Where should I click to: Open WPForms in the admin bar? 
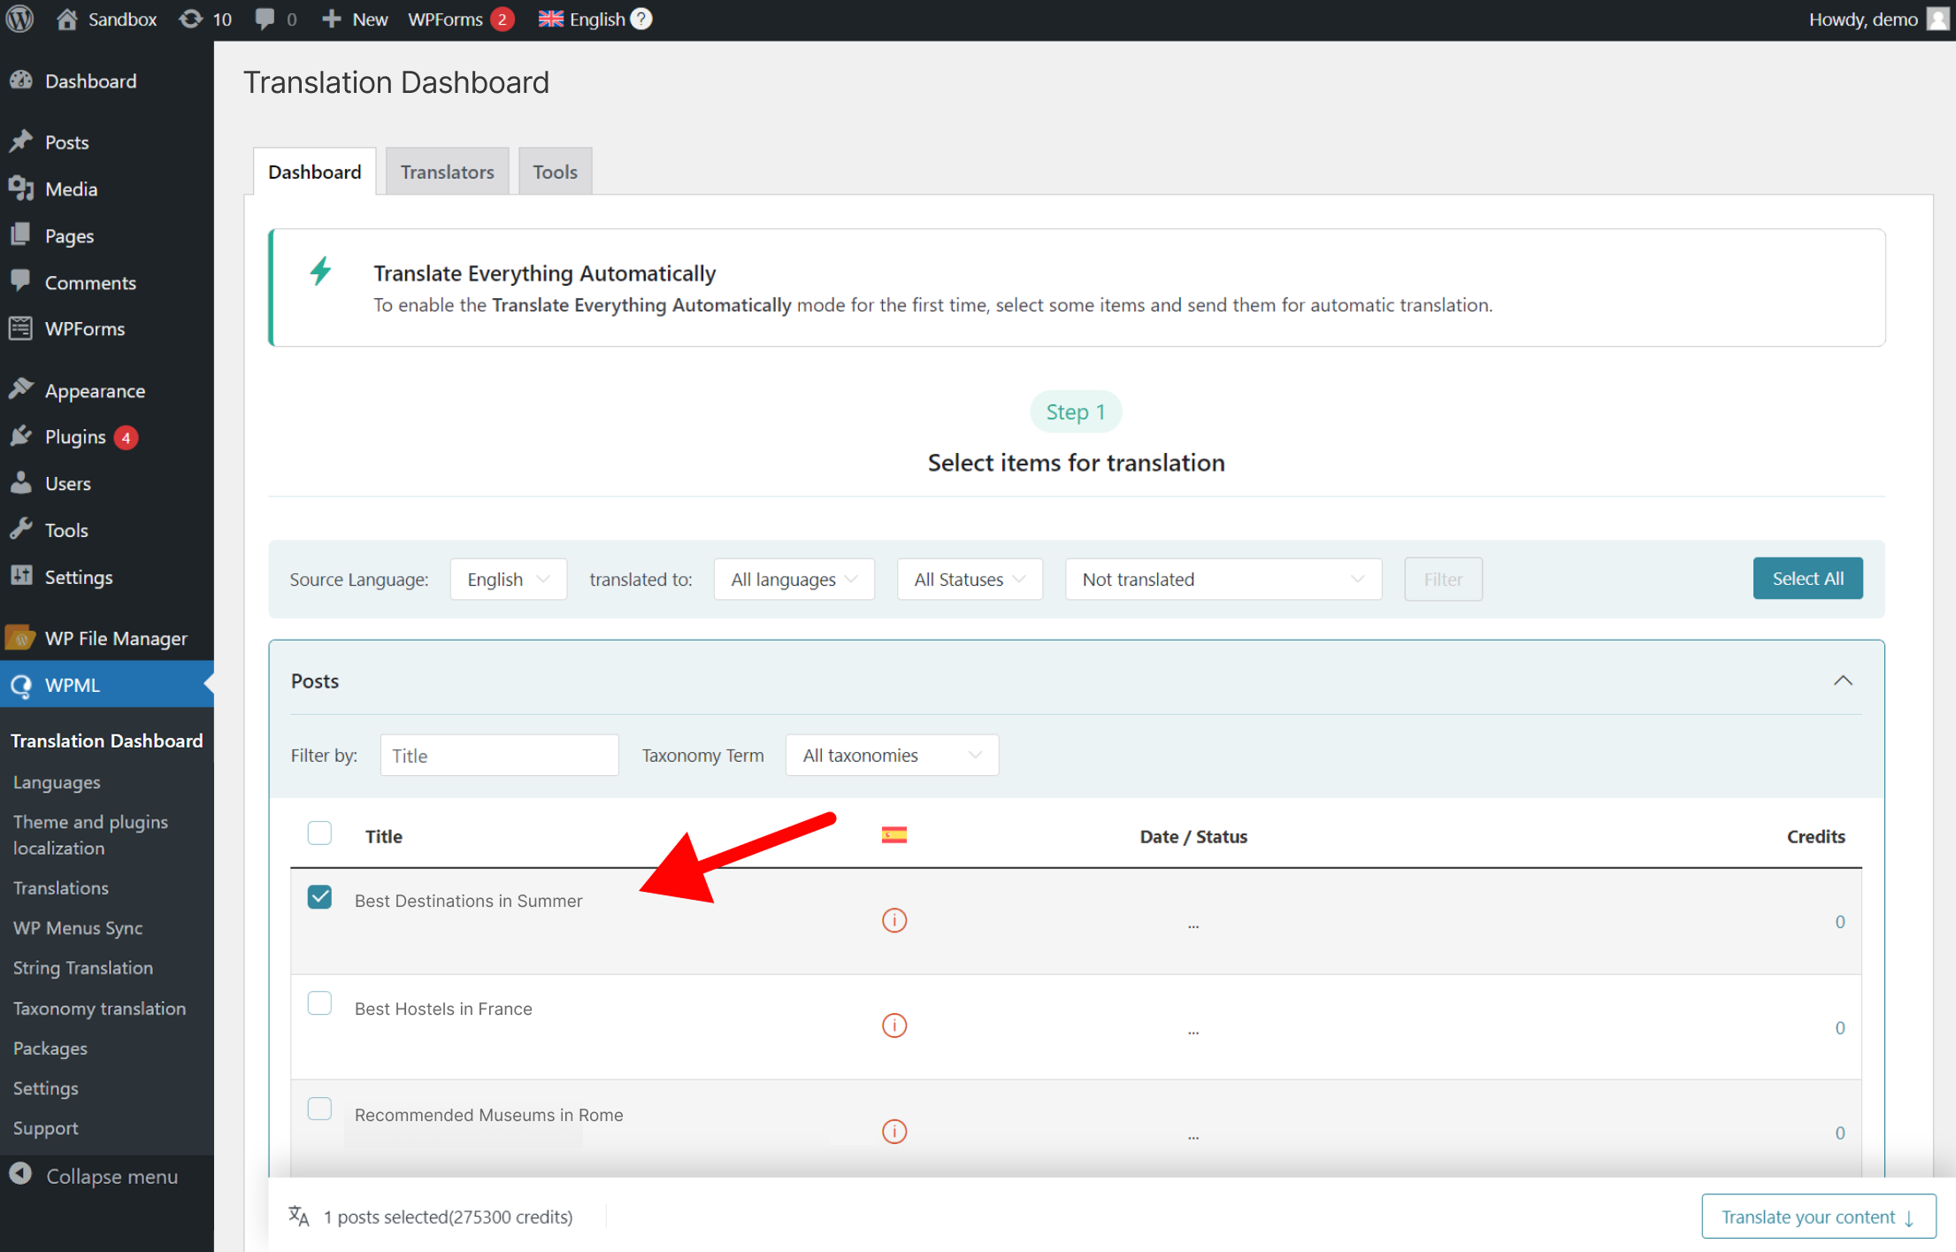460,19
